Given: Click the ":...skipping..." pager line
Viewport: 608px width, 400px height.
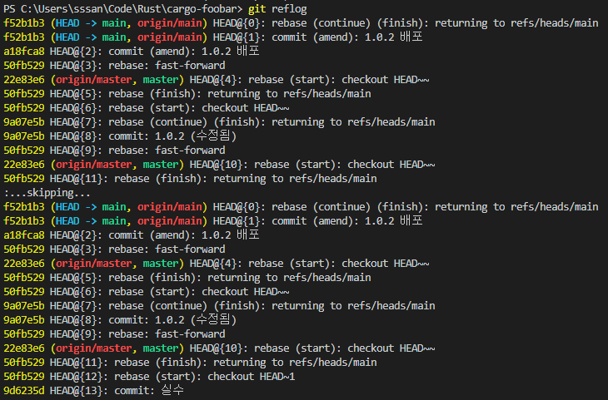Looking at the screenshot, I should point(47,192).
